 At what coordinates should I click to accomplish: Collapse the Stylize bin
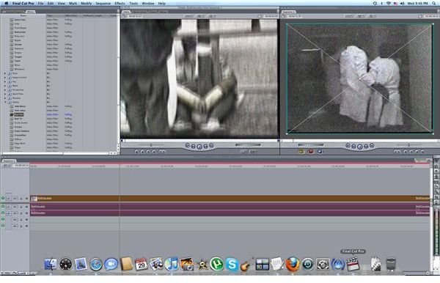[5, 102]
